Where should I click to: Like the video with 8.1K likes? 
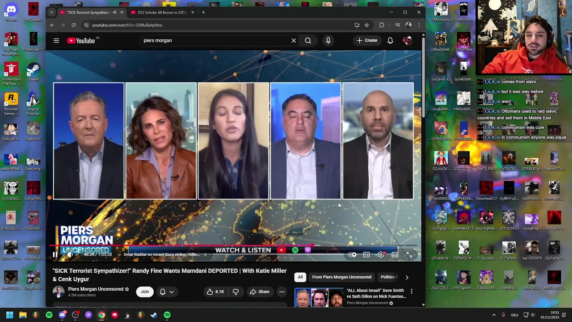click(x=215, y=292)
